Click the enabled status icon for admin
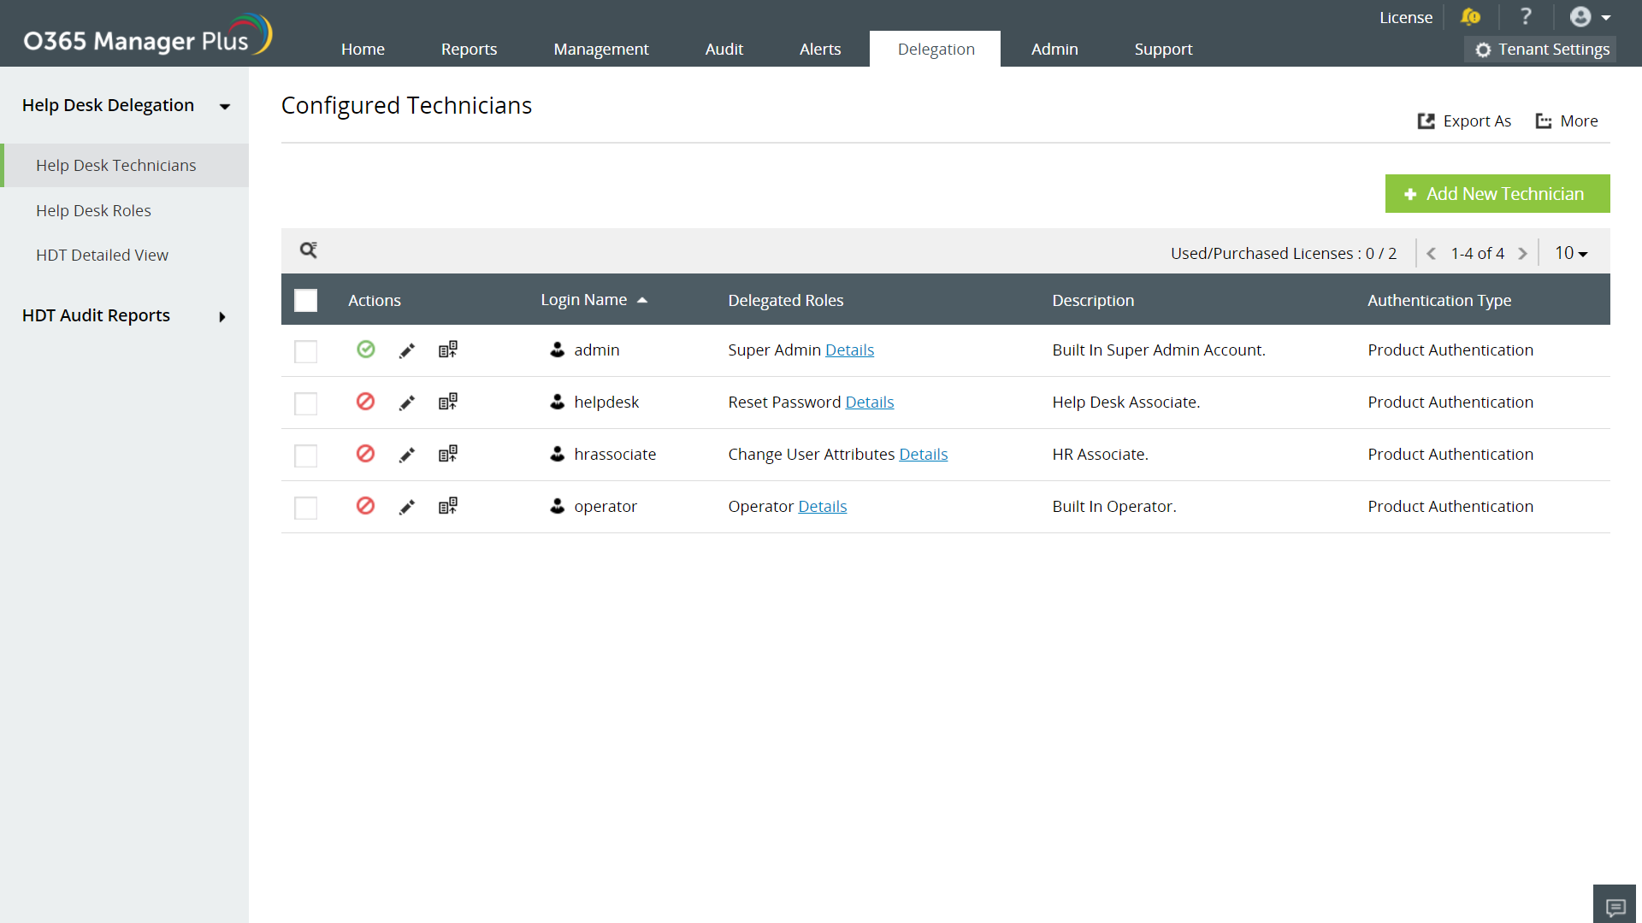Screen dimensions: 1642x923 pyautogui.click(x=365, y=350)
